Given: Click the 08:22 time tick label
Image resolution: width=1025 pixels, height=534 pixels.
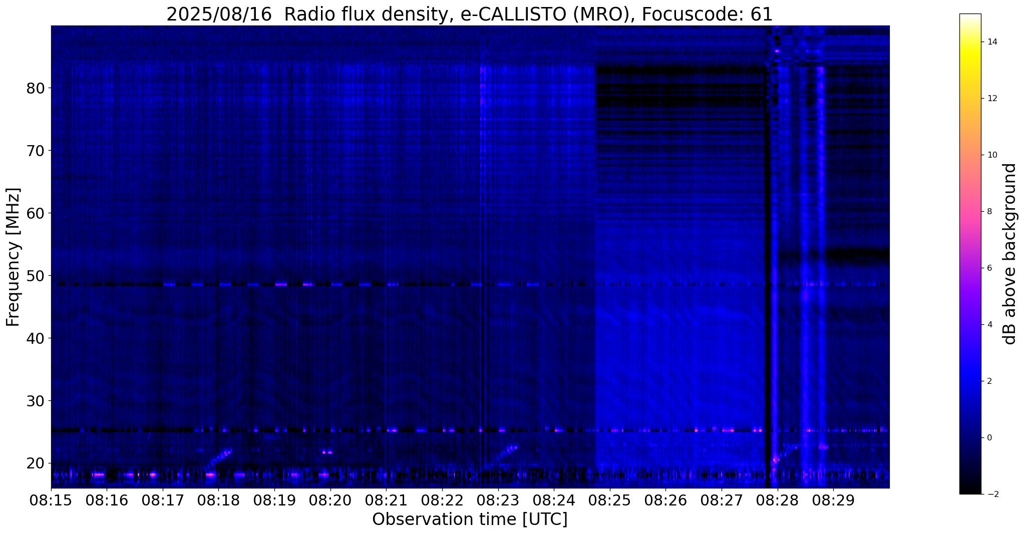Looking at the screenshot, I should (442, 500).
